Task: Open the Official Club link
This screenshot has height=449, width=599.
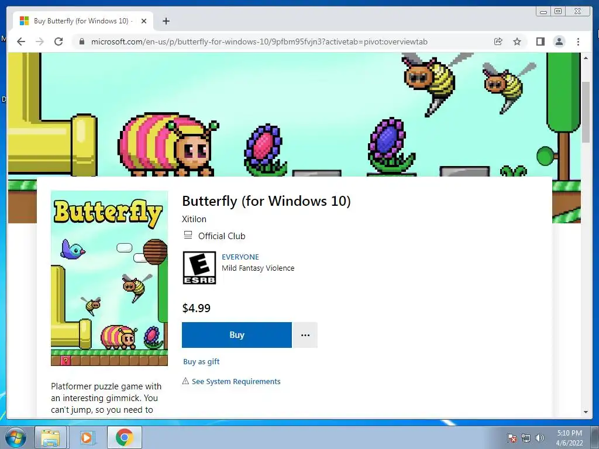Action: [222, 236]
